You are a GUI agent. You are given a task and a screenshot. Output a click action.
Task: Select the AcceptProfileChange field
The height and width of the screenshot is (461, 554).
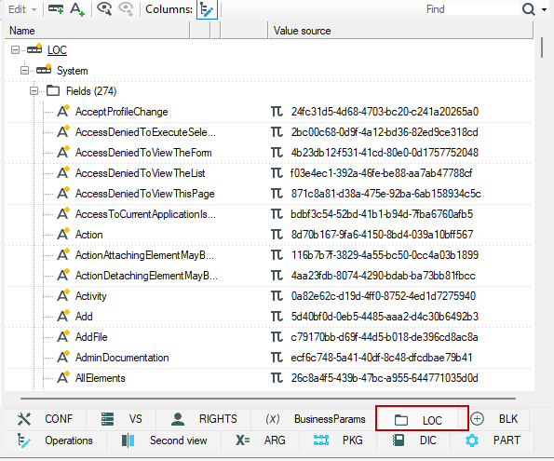[x=122, y=112]
